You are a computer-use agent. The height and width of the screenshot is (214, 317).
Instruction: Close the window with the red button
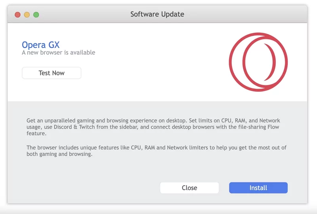tap(17, 15)
